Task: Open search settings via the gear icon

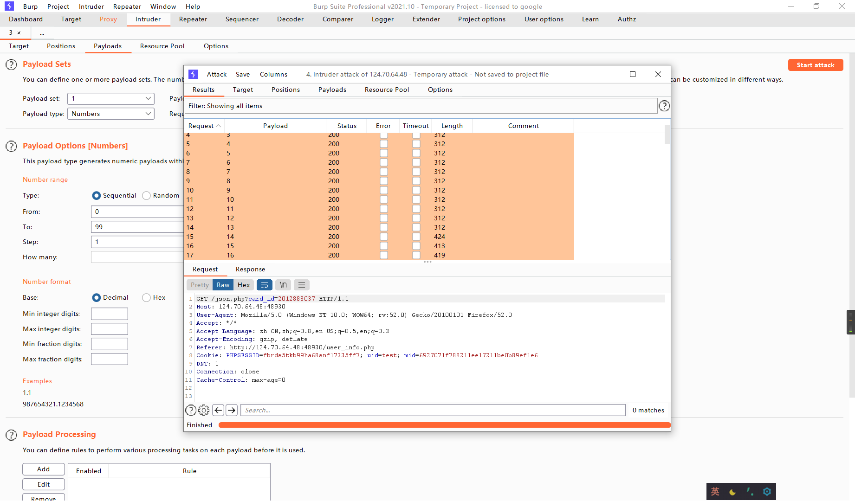Action: tap(203, 410)
